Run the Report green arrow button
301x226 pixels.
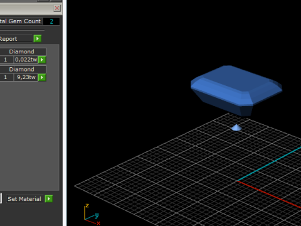point(38,39)
